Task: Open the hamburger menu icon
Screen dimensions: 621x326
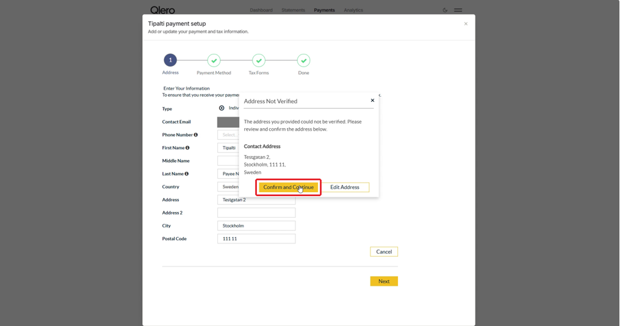Action: (x=458, y=10)
